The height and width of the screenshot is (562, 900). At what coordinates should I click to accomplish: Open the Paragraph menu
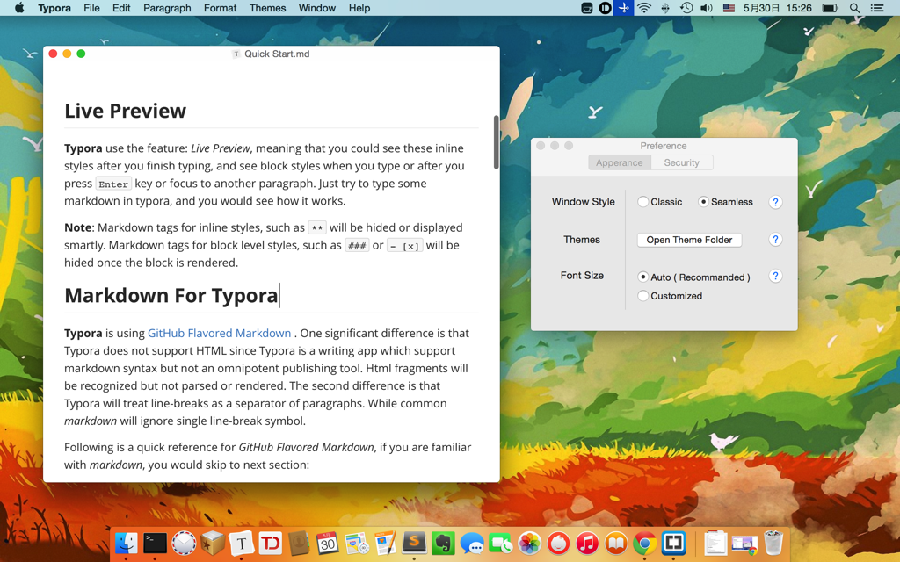click(x=167, y=8)
